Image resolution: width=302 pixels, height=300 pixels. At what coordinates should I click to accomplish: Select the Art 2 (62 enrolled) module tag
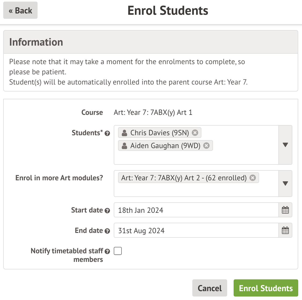(184, 178)
